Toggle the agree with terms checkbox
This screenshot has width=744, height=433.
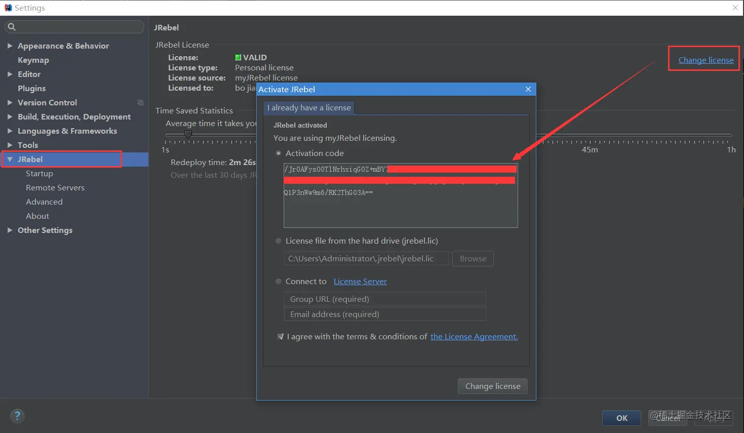point(281,337)
